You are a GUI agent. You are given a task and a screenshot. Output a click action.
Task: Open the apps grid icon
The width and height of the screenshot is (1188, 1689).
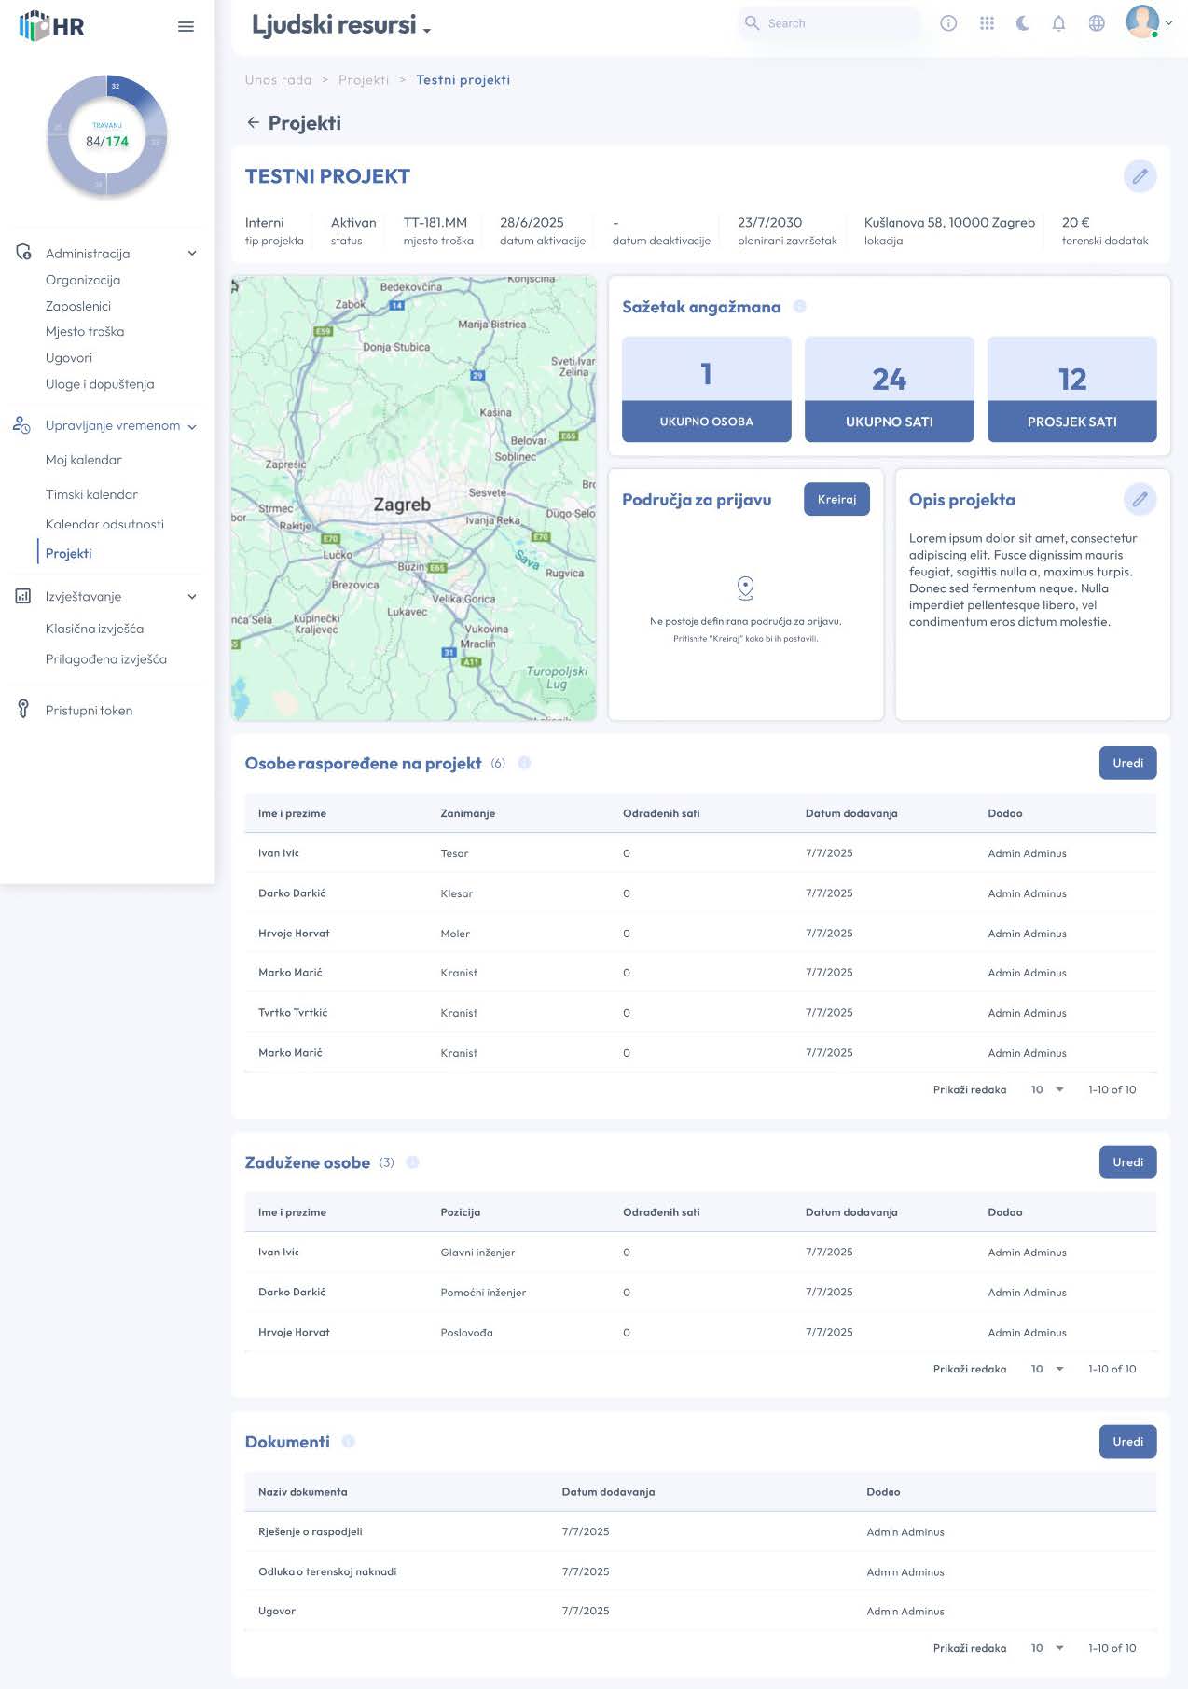pyautogui.click(x=987, y=23)
